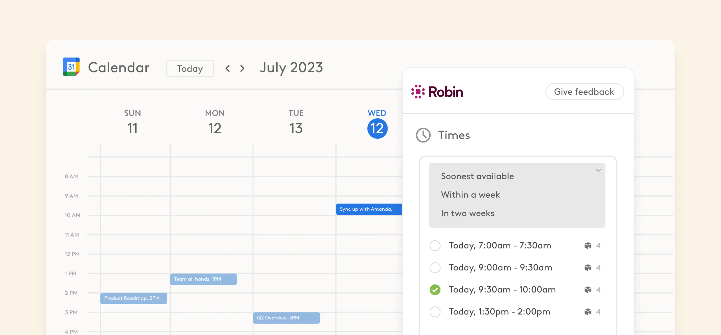
Task: Collapse the times dropdown chevron
Action: click(598, 170)
